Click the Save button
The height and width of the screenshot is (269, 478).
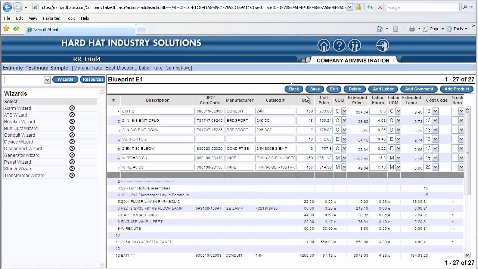pyautogui.click(x=315, y=89)
